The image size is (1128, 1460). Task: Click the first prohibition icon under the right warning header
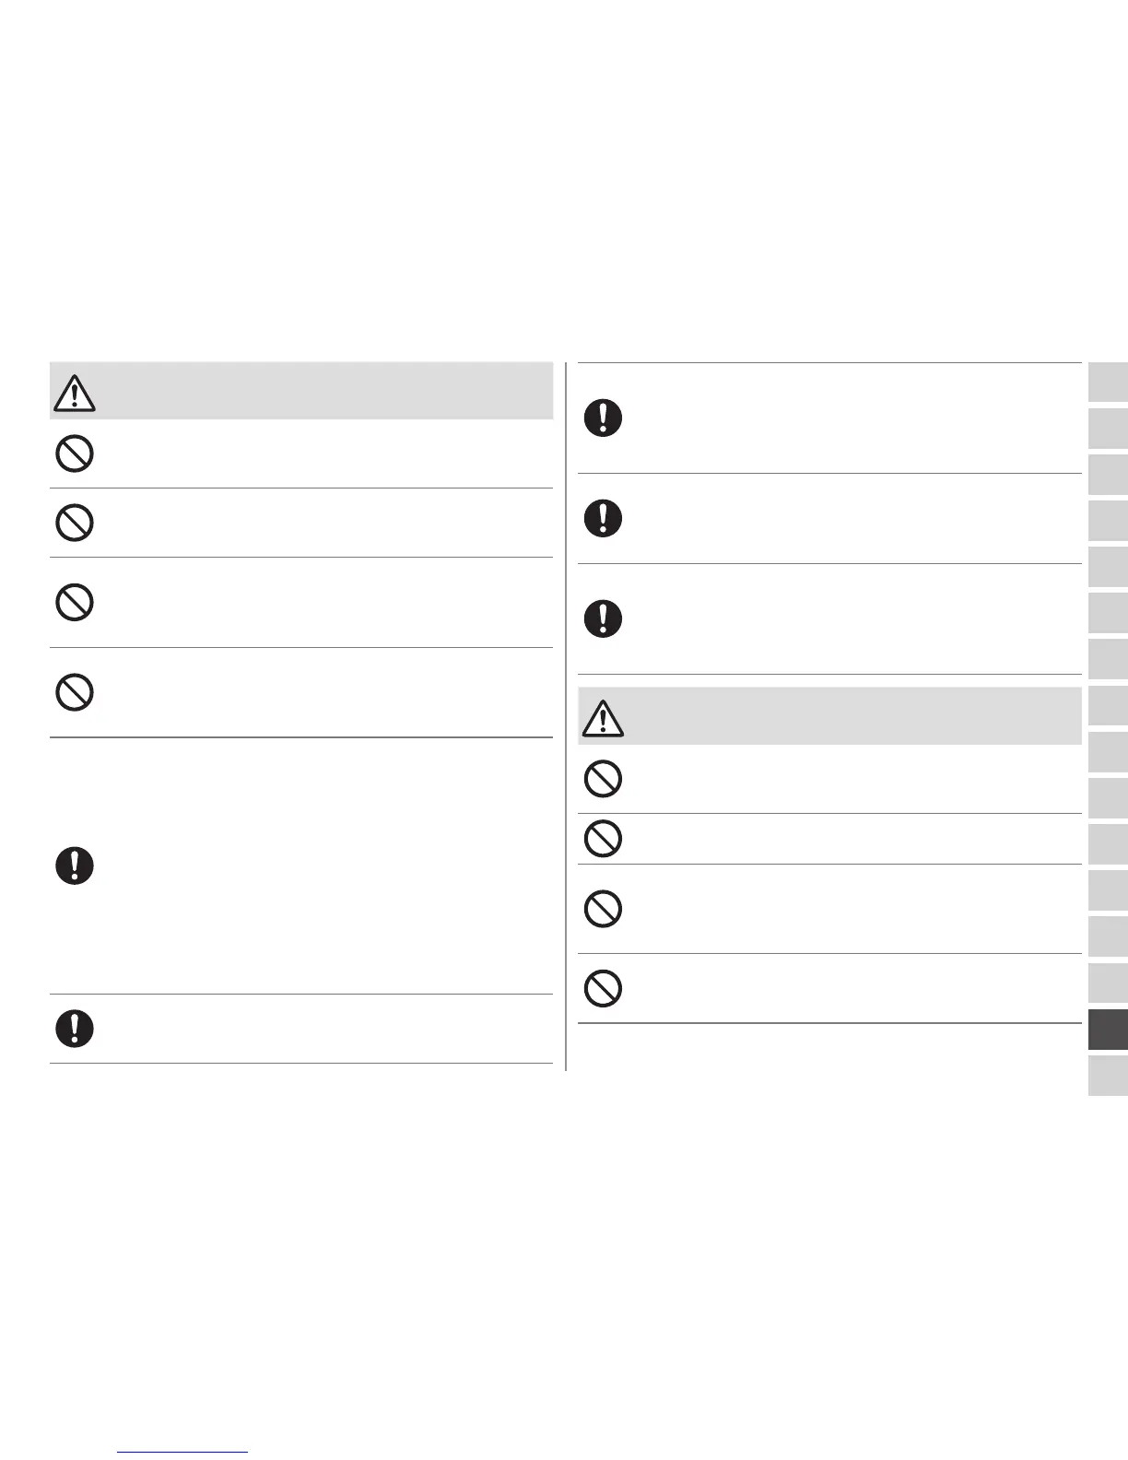[x=603, y=779]
